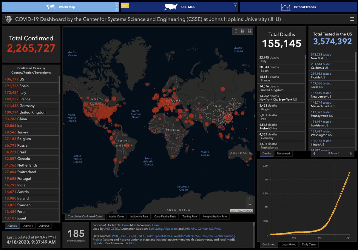Image resolution: width=358 pixels, height=250 pixels.
Task: Go to previous US Tested panel
Action: [x=314, y=154]
